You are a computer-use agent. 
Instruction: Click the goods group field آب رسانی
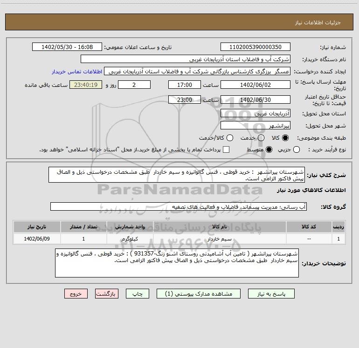pyautogui.click(x=179, y=206)
